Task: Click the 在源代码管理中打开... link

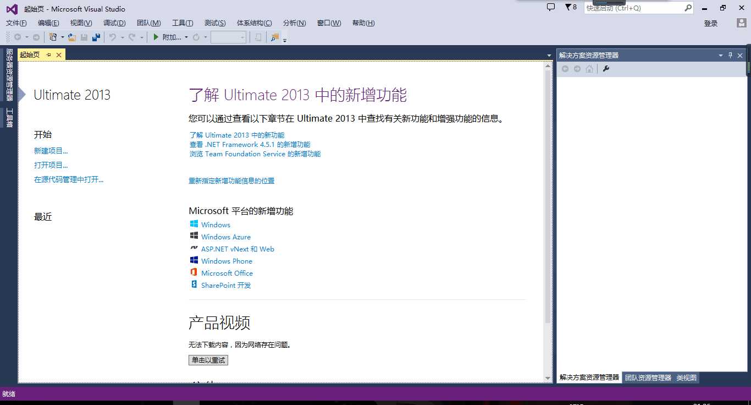Action: click(69, 179)
